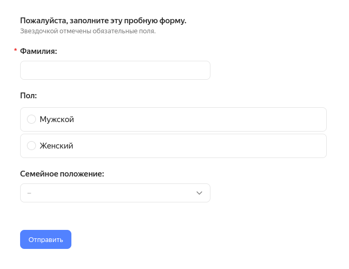
Task: Click the hint text about обязательные поля
Action: (x=88, y=31)
